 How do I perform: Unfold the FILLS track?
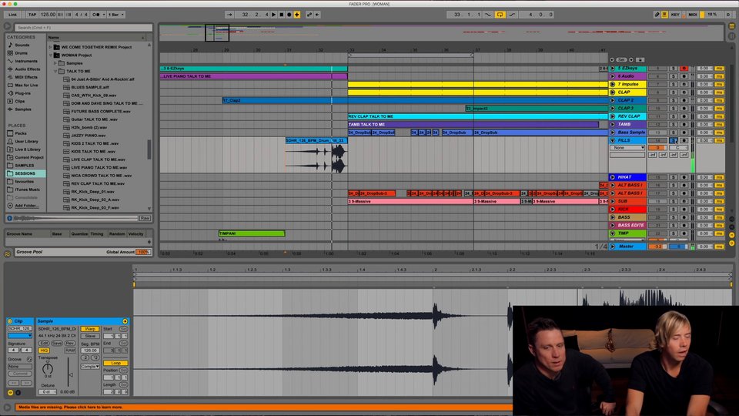[x=613, y=140]
